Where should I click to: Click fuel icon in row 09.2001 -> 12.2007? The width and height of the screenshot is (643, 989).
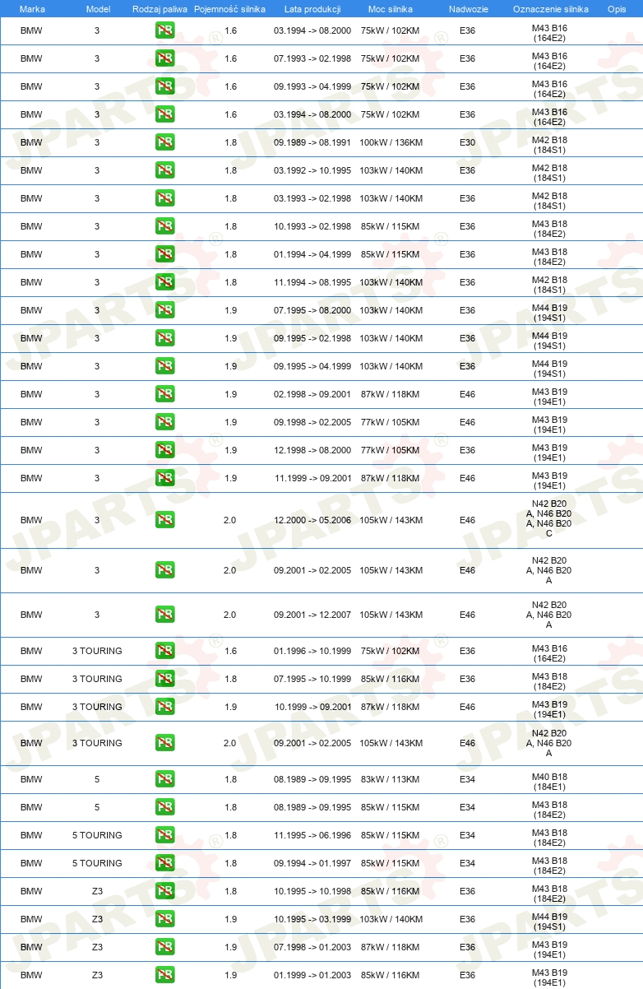click(164, 615)
